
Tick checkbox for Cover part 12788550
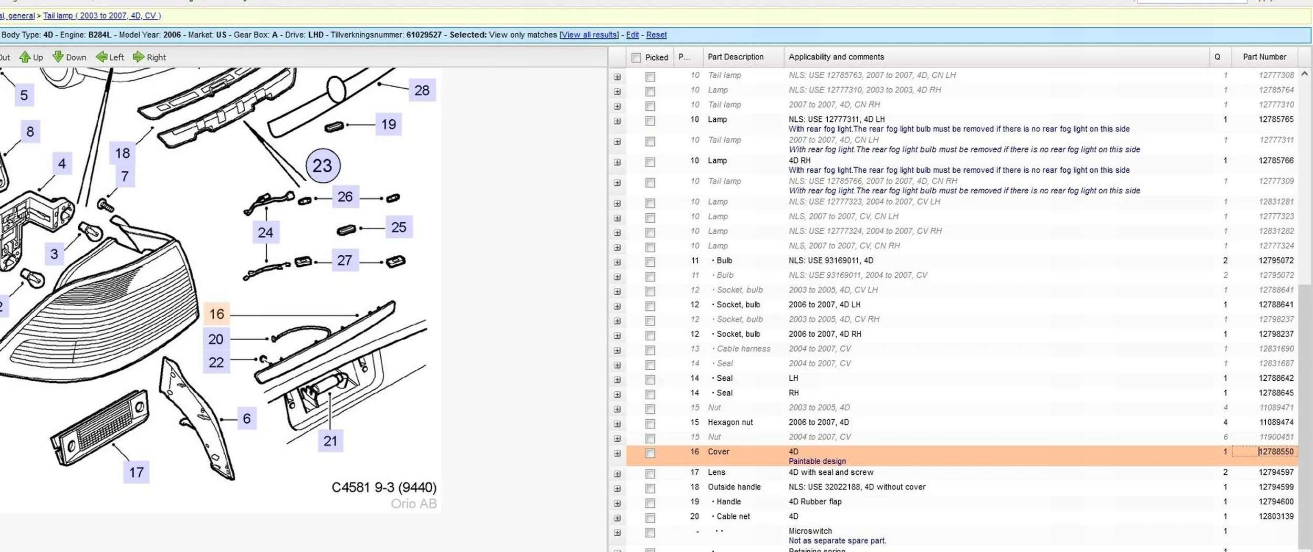click(x=650, y=453)
